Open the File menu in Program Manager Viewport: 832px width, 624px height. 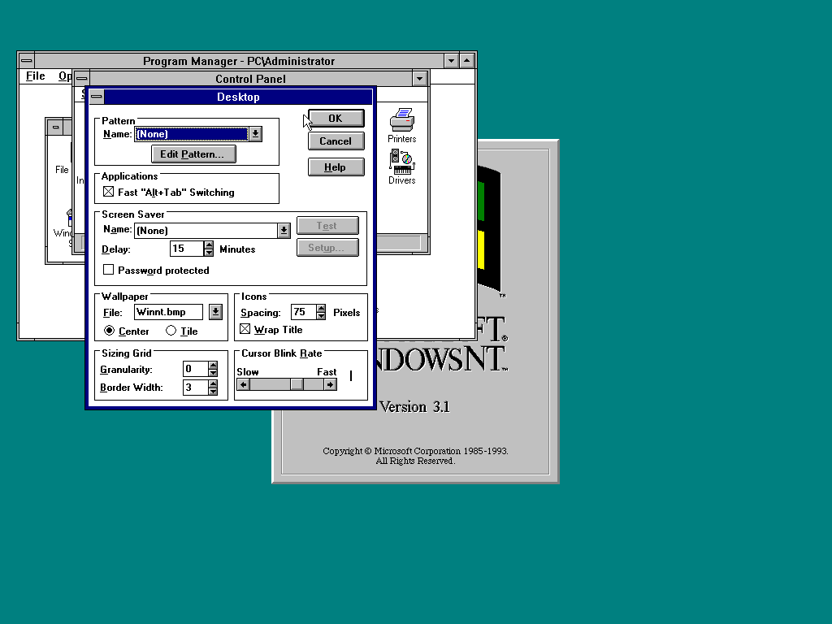tap(36, 76)
